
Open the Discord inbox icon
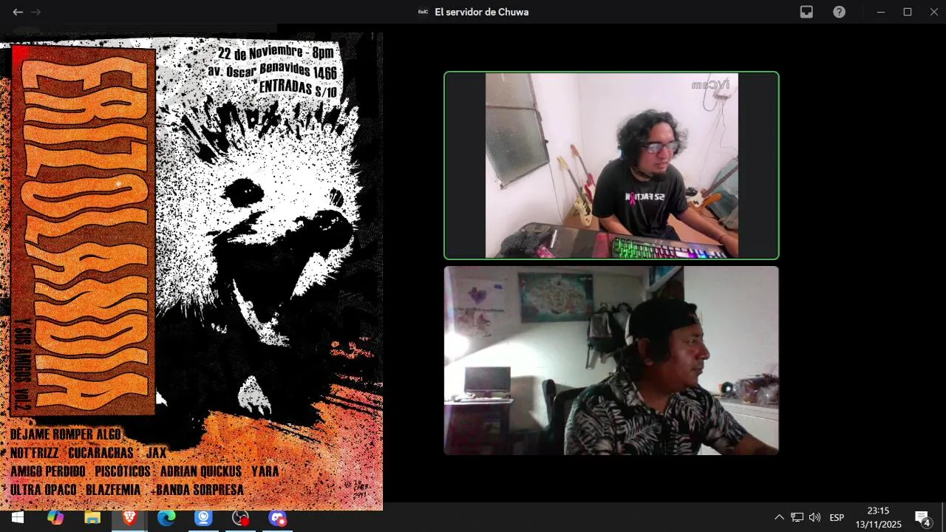pyautogui.click(x=806, y=12)
